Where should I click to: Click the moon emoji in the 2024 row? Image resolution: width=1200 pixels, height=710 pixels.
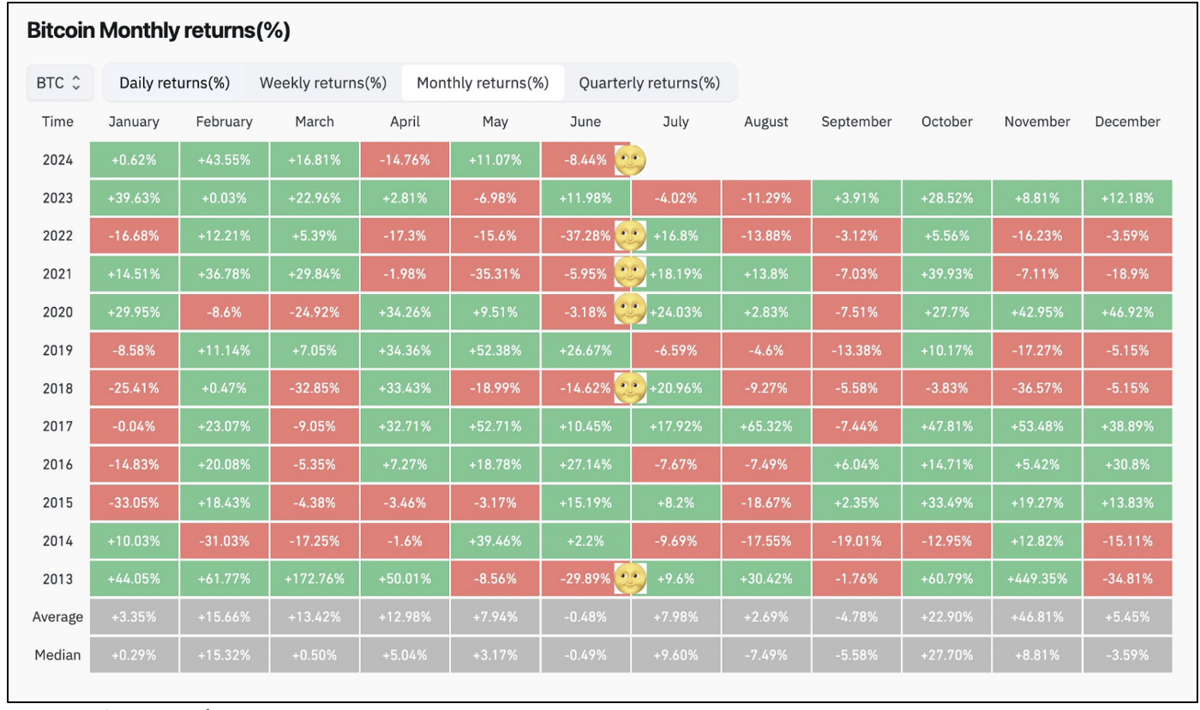pos(630,159)
